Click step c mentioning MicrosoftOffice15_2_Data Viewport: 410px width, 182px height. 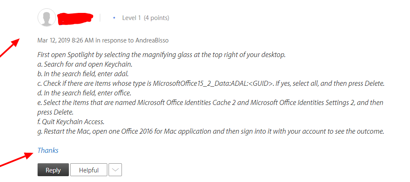point(210,83)
